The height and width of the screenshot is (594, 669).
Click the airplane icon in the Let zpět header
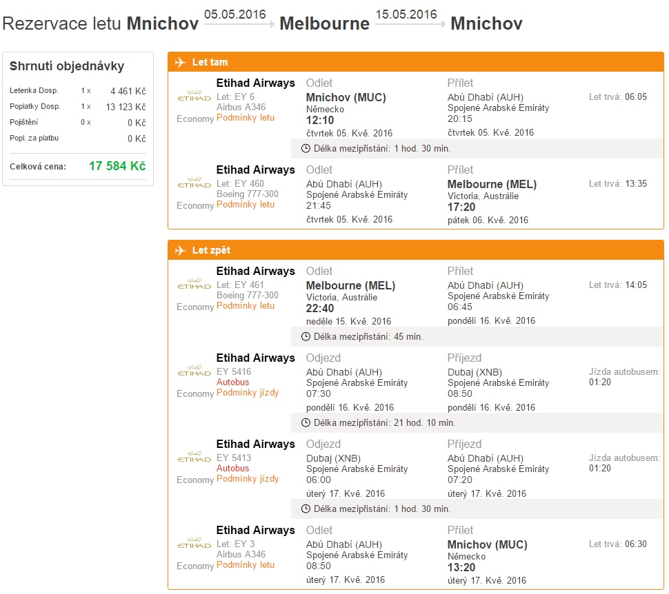[x=180, y=250]
